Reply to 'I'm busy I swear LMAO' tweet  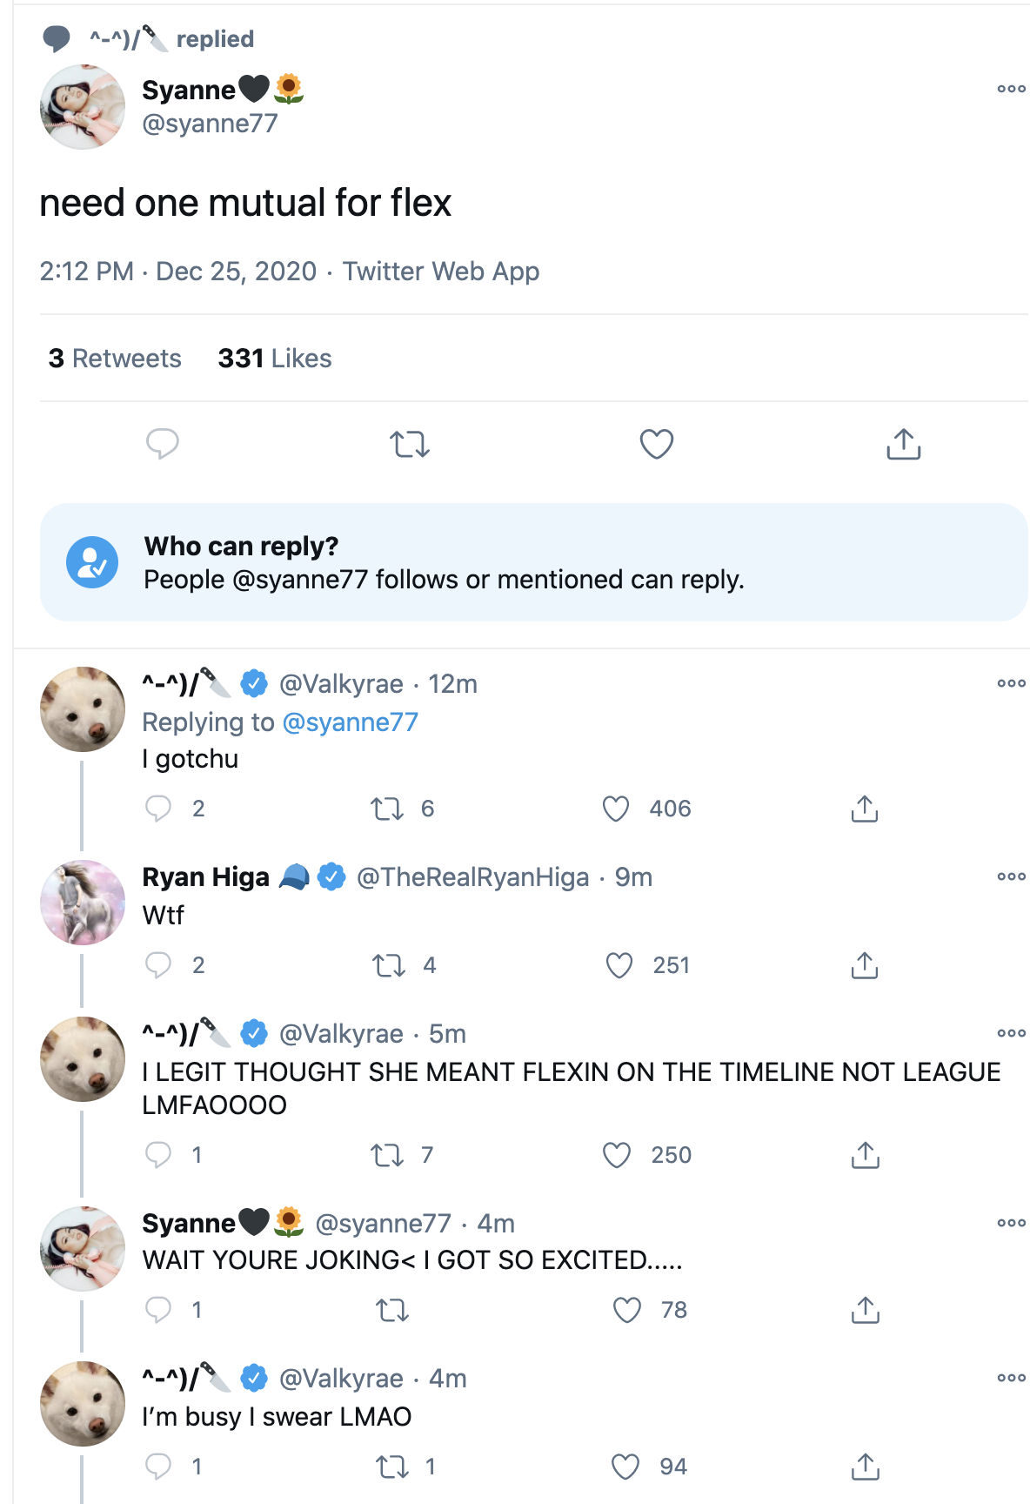point(158,1467)
